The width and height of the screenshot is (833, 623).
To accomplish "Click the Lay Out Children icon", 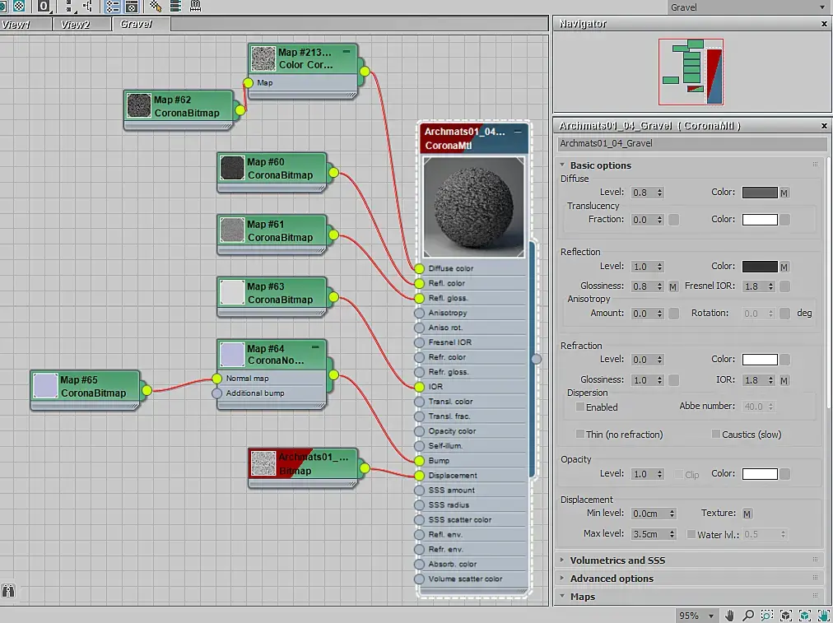I will (87, 7).
